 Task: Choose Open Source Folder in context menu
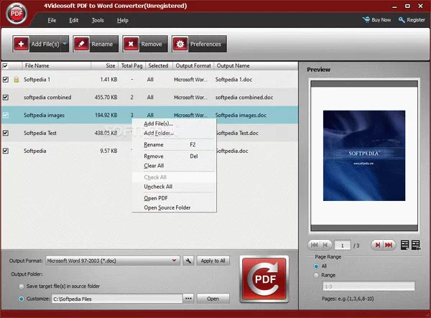pos(174,207)
